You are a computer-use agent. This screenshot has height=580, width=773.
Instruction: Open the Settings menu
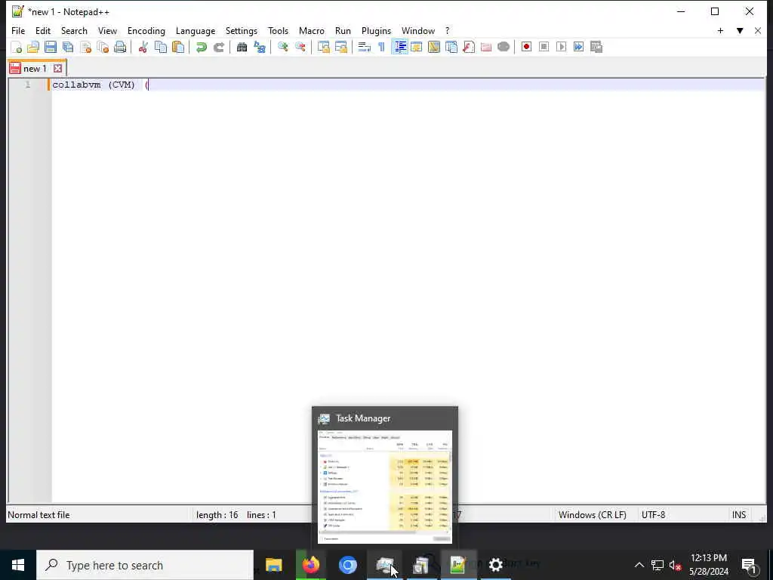coord(242,30)
